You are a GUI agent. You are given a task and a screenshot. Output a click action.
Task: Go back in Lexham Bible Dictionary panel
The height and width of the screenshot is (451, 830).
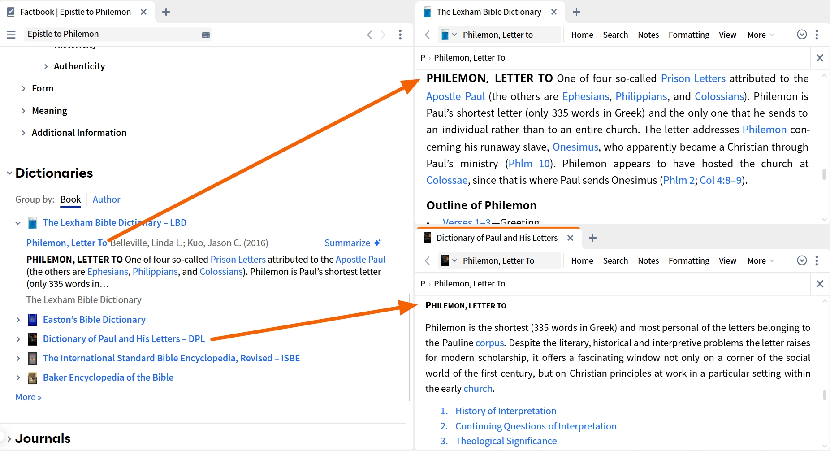427,35
